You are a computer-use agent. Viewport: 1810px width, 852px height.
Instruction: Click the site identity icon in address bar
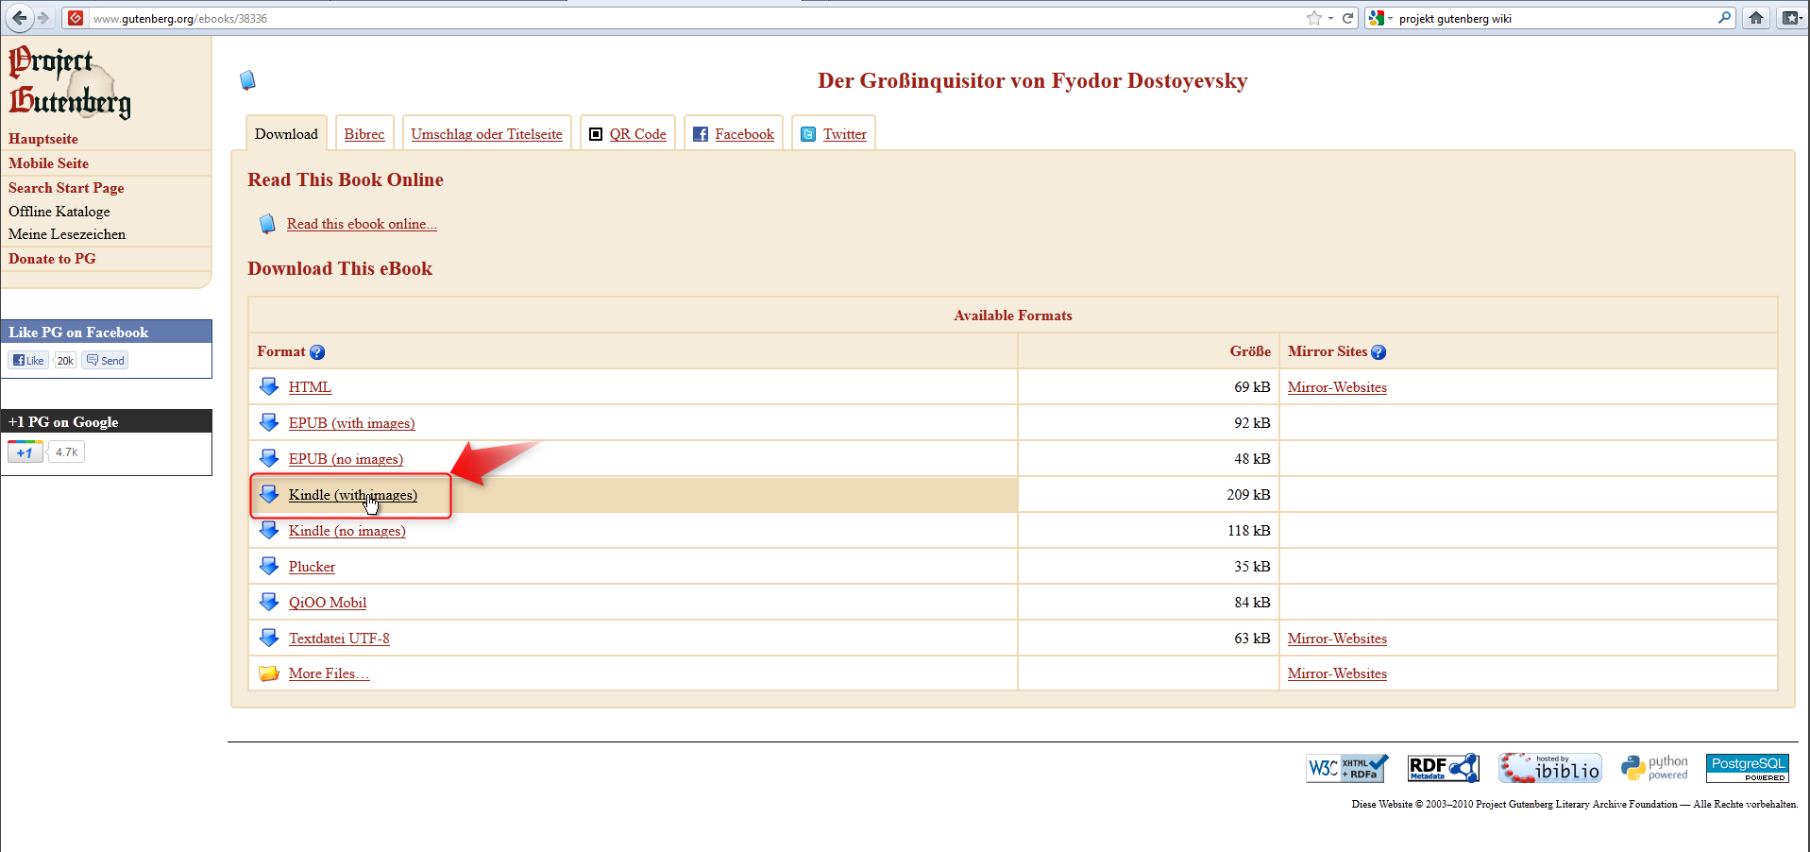pyautogui.click(x=76, y=18)
